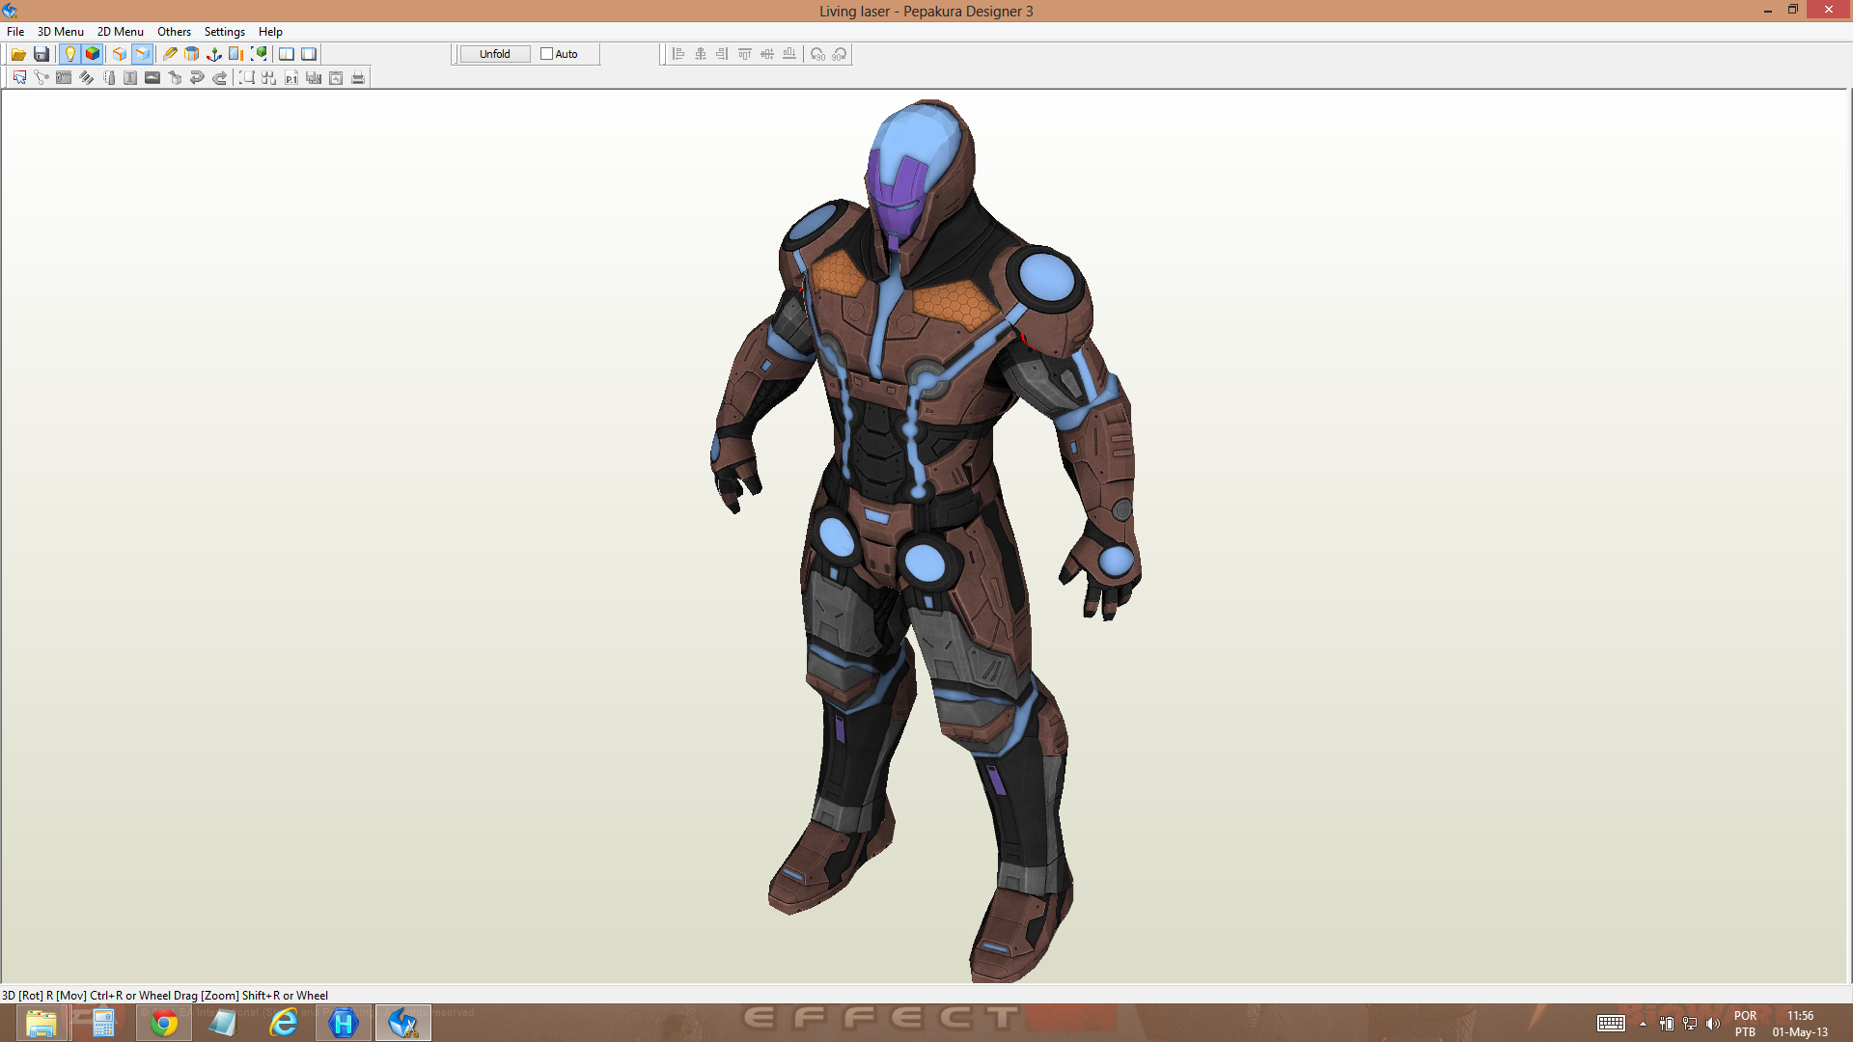
Task: Click the 3D axis orientation icon
Action: tap(214, 54)
